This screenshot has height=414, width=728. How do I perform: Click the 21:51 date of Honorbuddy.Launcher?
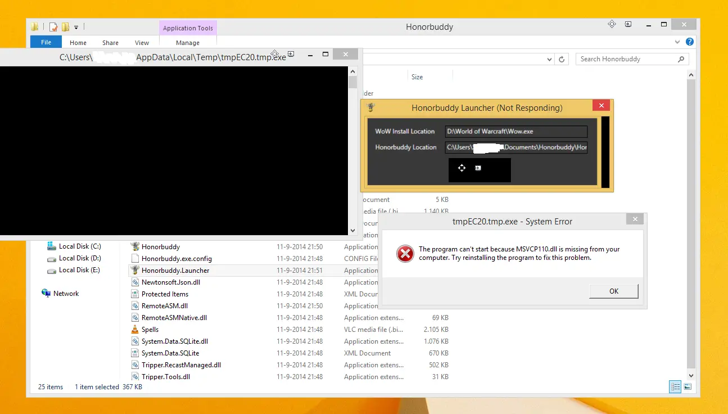click(x=300, y=271)
